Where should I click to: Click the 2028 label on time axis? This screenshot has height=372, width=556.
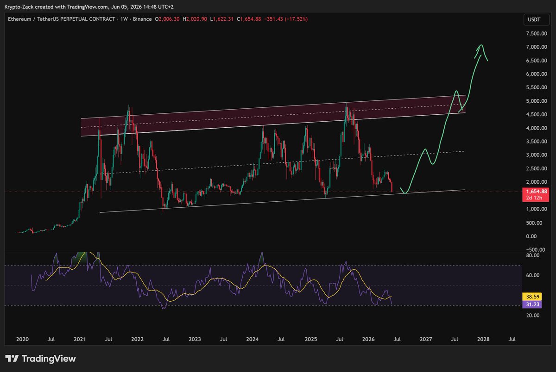click(483, 339)
